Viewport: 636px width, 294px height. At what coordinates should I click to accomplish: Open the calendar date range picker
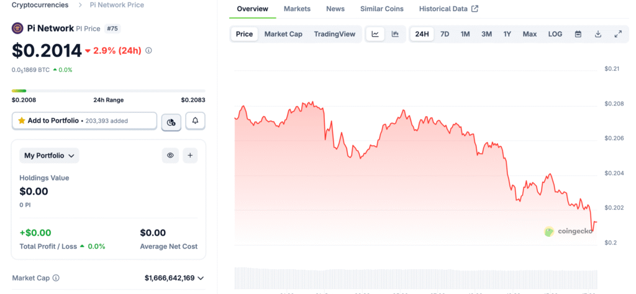pos(578,34)
